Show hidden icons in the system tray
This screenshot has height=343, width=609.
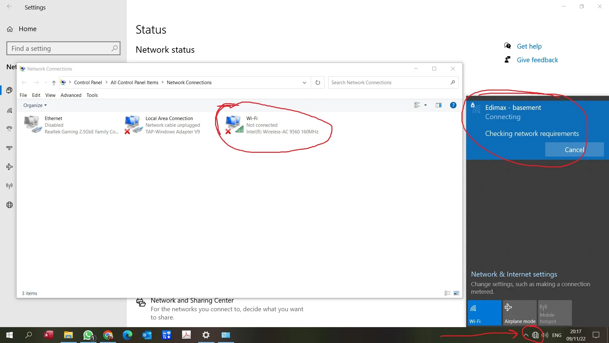click(526, 335)
